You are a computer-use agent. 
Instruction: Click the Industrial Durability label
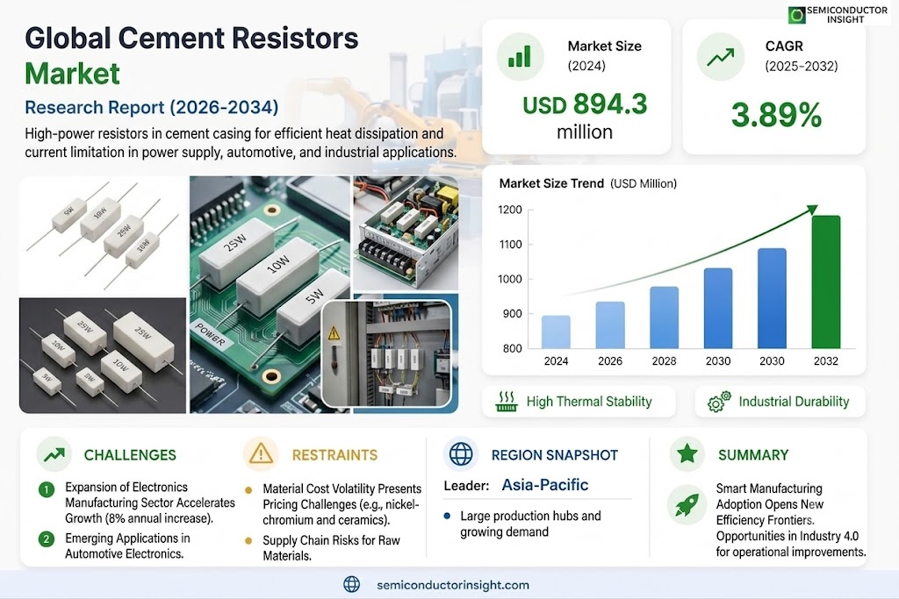coord(794,402)
